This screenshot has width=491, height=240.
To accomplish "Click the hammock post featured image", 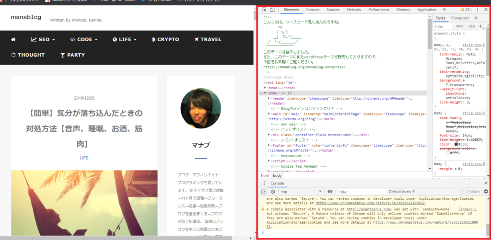I will (x=84, y=203).
